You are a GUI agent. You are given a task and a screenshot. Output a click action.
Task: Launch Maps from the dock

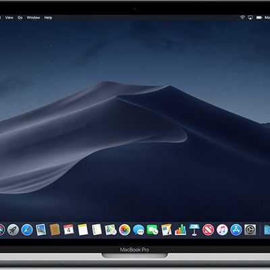[x=111, y=230]
